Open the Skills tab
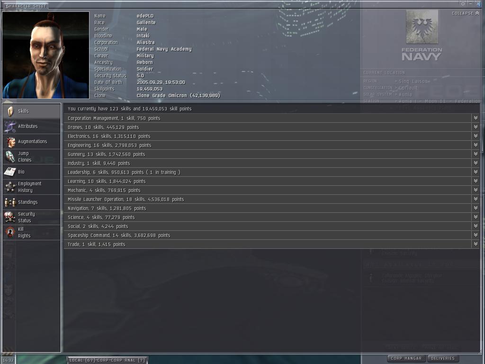Image resolution: width=485 pixels, height=364 pixels. click(32, 111)
